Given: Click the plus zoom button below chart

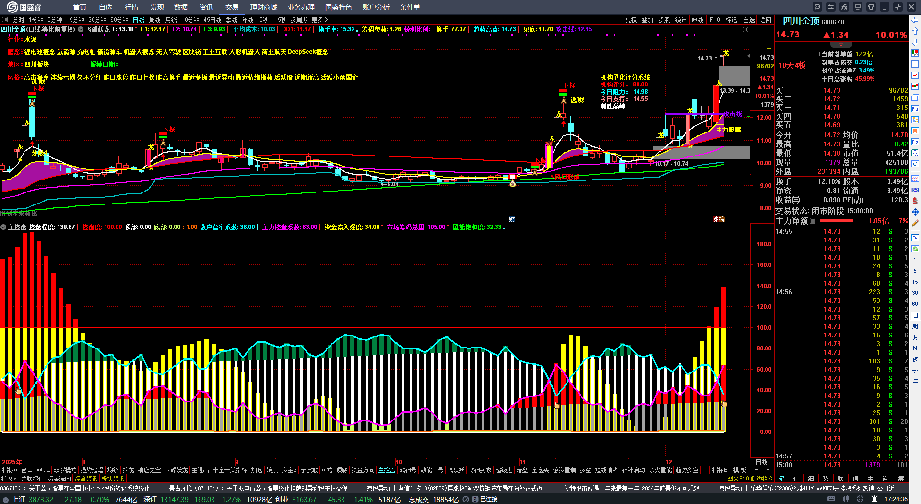Looking at the screenshot, I should click(x=756, y=470).
